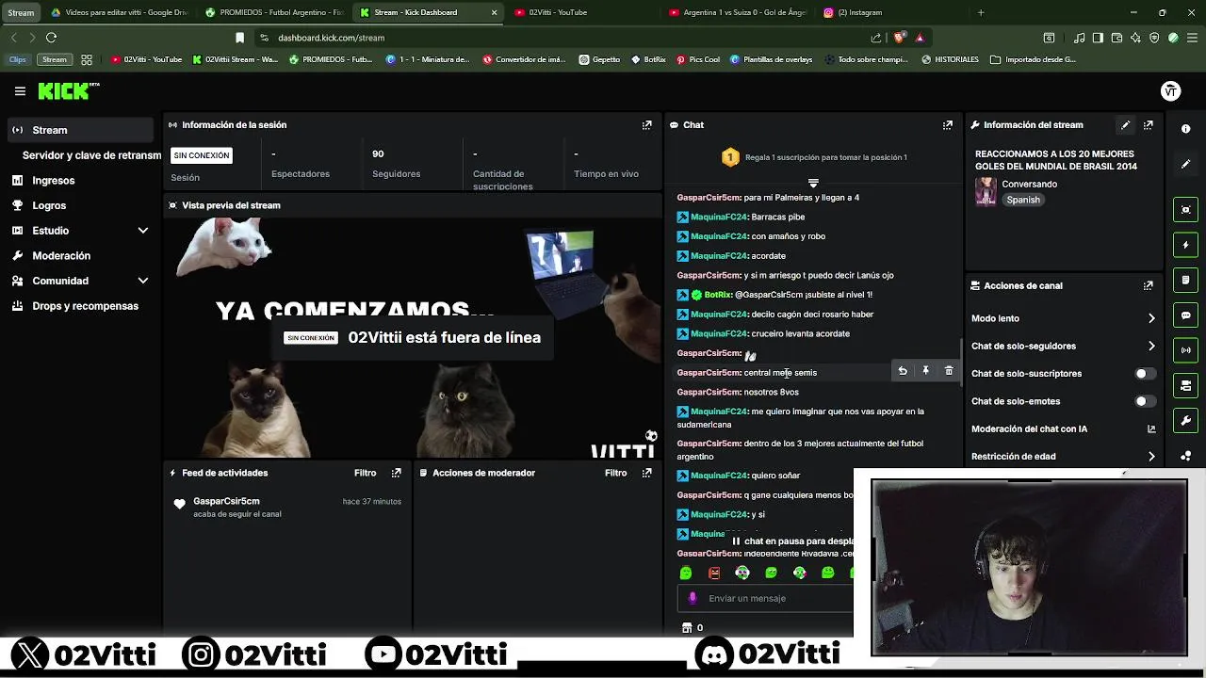Open the VT profile avatar menu

click(1170, 91)
